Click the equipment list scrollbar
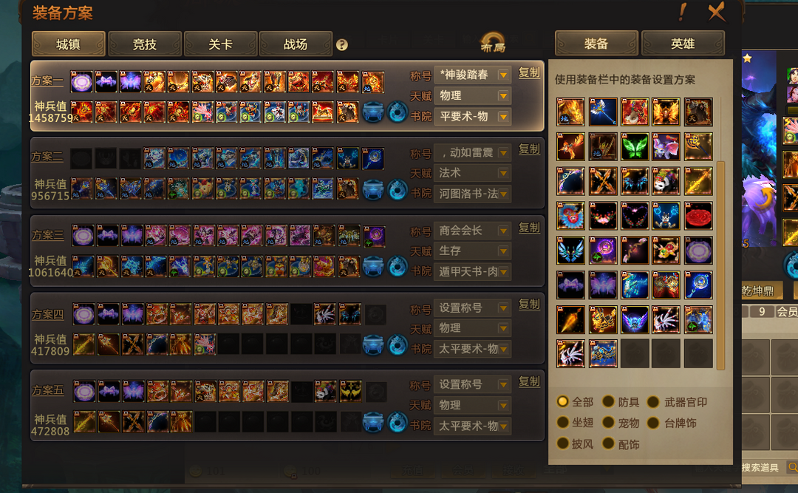The image size is (798, 493). point(720,265)
